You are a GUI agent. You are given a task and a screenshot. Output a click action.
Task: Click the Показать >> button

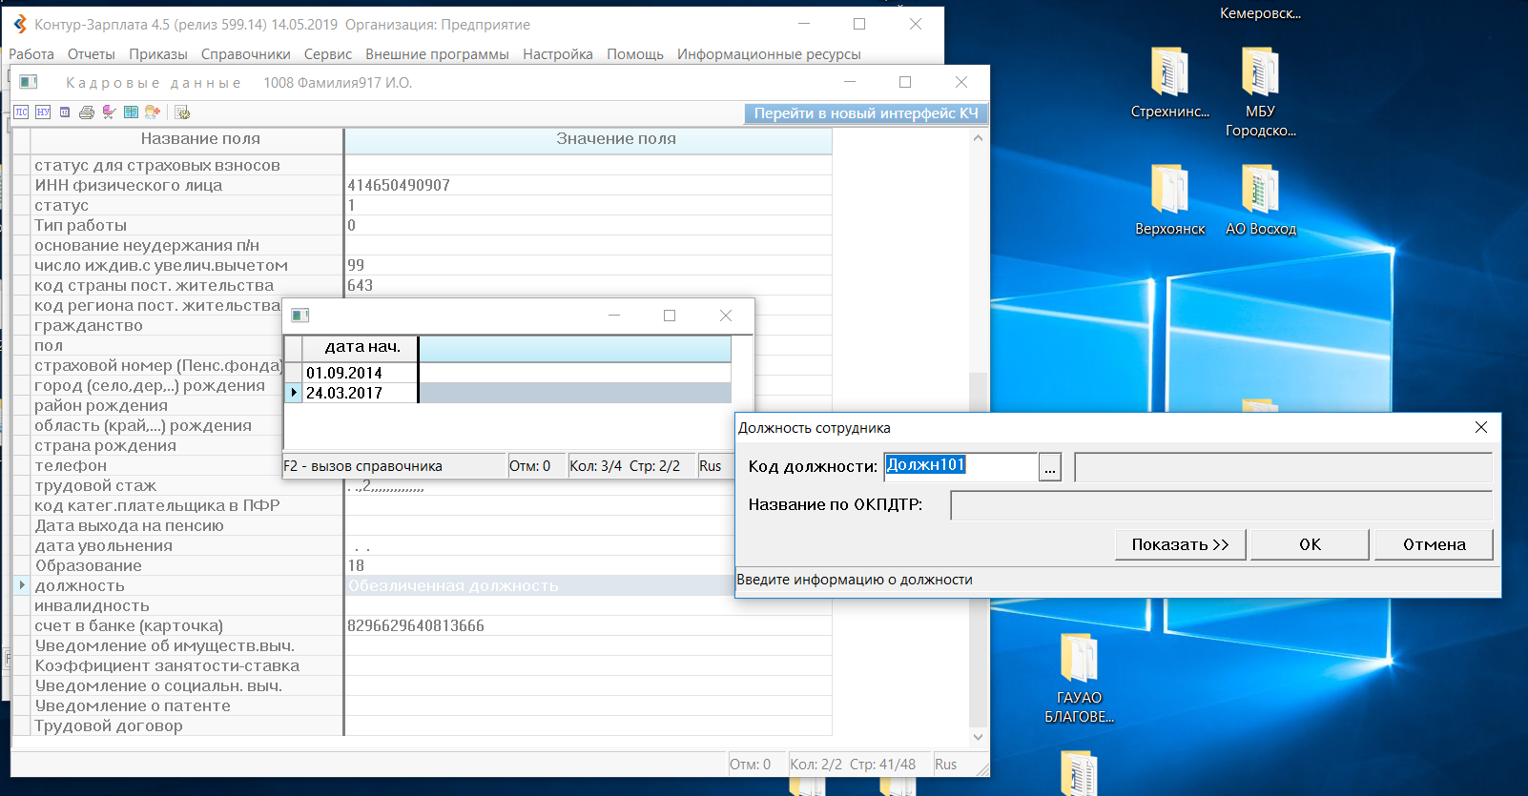coord(1181,544)
